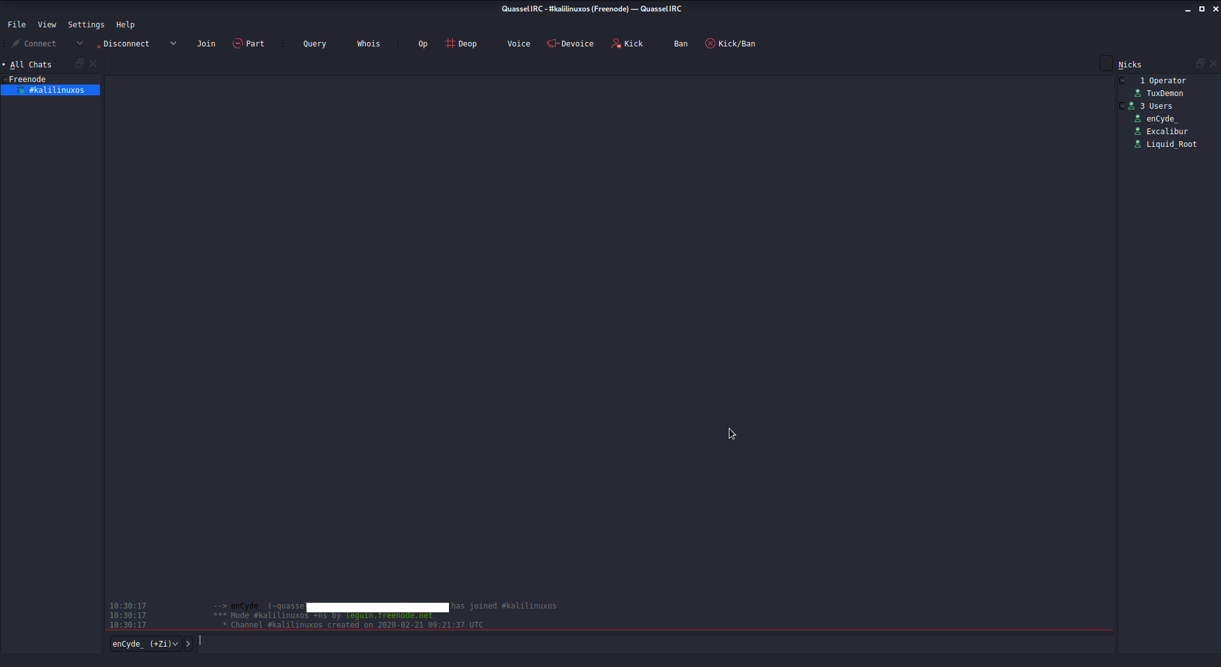Click the Devoice megaphone icon
The image size is (1221, 667).
(552, 43)
